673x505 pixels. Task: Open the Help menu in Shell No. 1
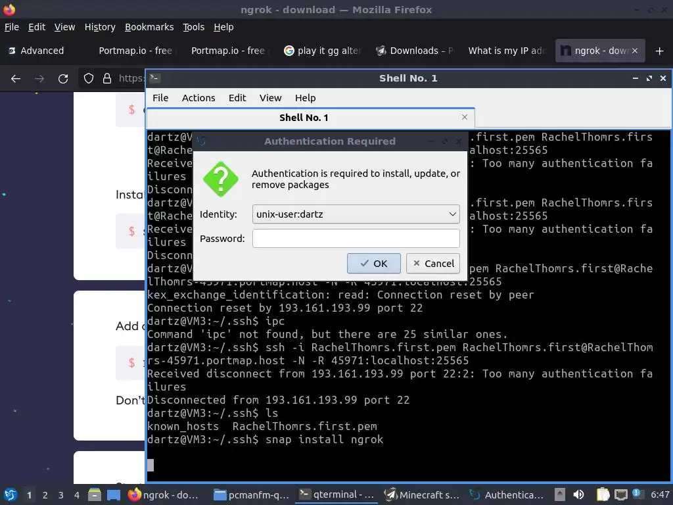305,98
